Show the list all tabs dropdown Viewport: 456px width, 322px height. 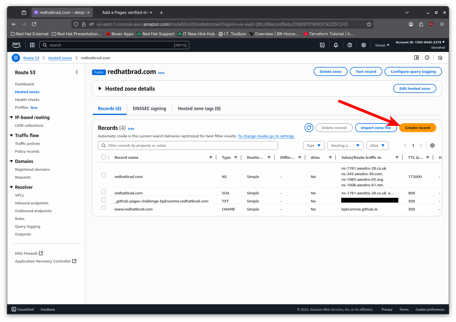[x=407, y=13]
